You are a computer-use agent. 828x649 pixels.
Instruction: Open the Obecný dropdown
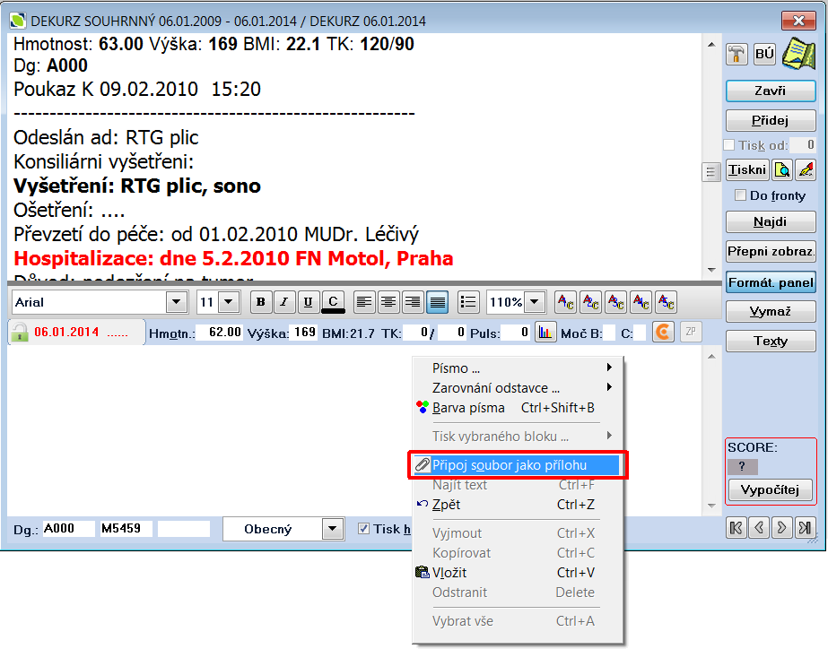333,529
